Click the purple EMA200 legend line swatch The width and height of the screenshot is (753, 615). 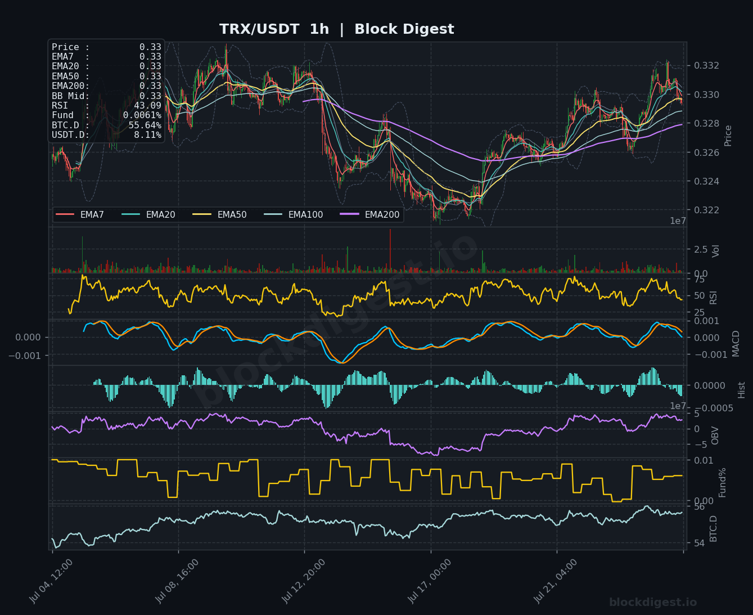pyautogui.click(x=350, y=214)
